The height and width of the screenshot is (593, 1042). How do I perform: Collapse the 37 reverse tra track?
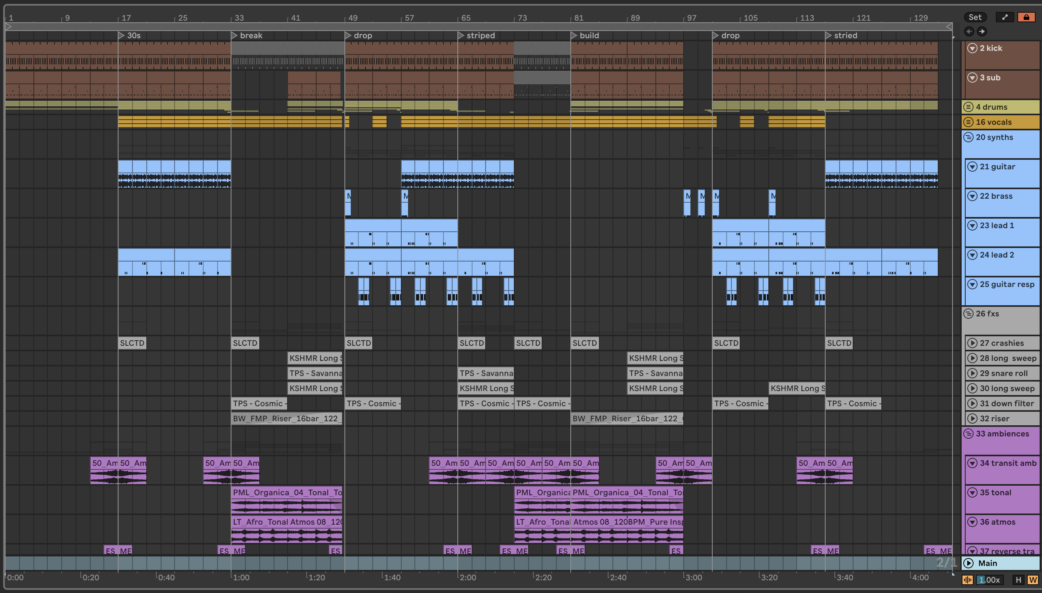pyautogui.click(x=972, y=550)
